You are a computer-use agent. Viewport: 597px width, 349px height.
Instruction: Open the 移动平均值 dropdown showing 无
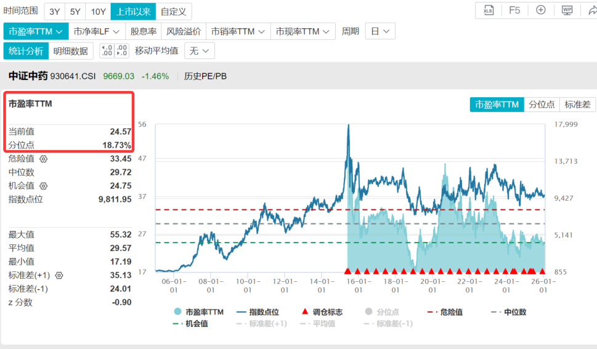(201, 51)
